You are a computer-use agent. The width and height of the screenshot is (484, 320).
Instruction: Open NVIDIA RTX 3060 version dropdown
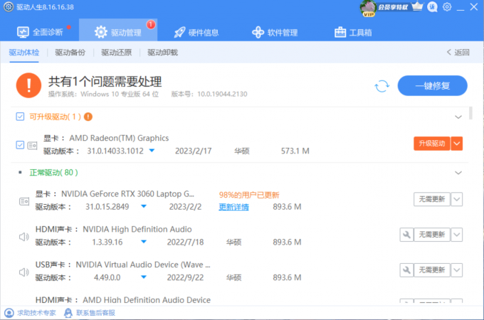pos(144,206)
